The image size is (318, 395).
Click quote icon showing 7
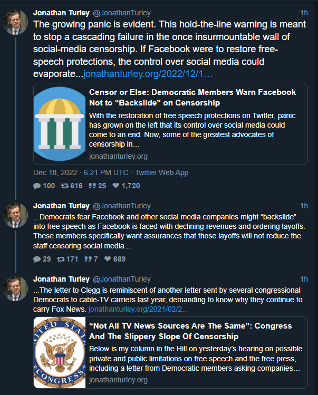(x=88, y=259)
